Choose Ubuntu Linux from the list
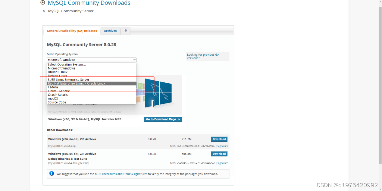This screenshot has width=382, height=191. pyautogui.click(x=92, y=72)
